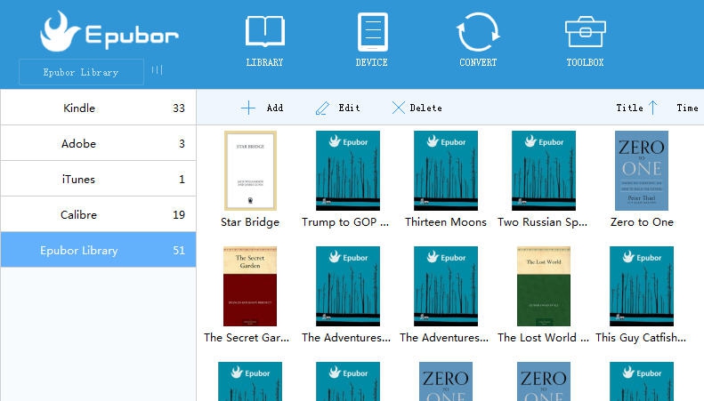Screen dimensions: 704x401
Task: Click Kindle count 33
Action: click(x=179, y=108)
